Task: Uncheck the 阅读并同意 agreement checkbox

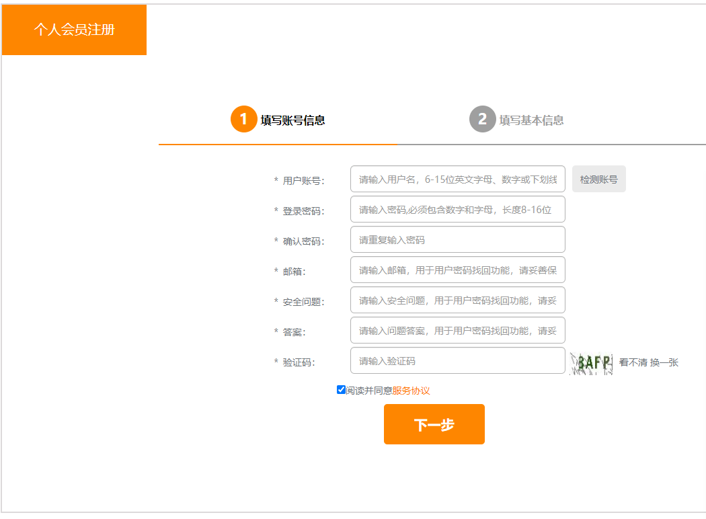Action: click(x=341, y=390)
